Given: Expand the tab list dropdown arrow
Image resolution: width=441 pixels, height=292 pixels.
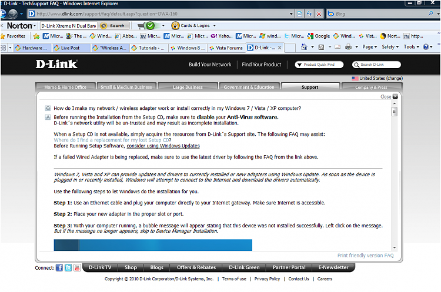Looking at the screenshot, I should coord(10,48).
